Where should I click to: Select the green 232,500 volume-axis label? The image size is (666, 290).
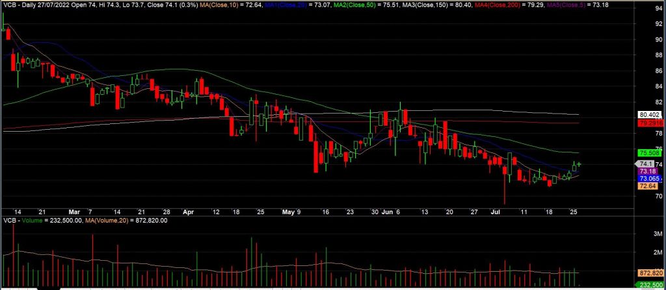click(x=650, y=285)
